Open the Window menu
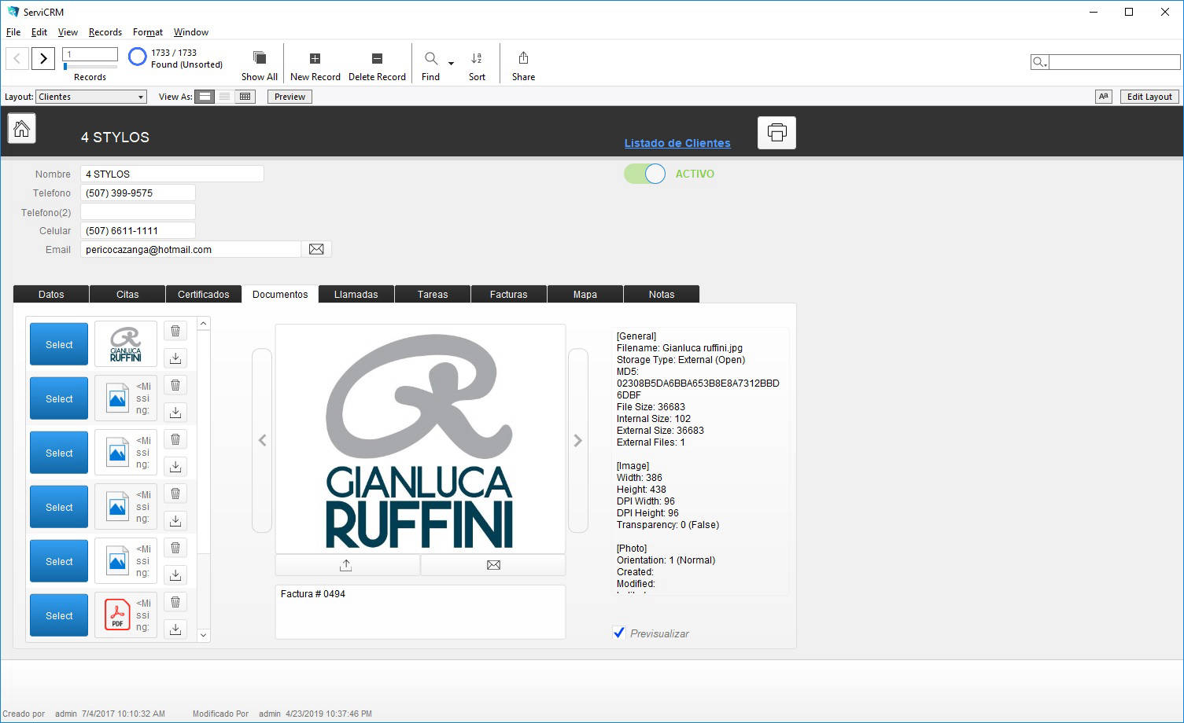This screenshot has width=1184, height=723. tap(191, 32)
